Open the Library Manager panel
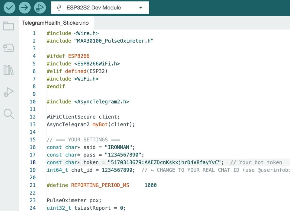This screenshot has height=211, width=290. 8,70
